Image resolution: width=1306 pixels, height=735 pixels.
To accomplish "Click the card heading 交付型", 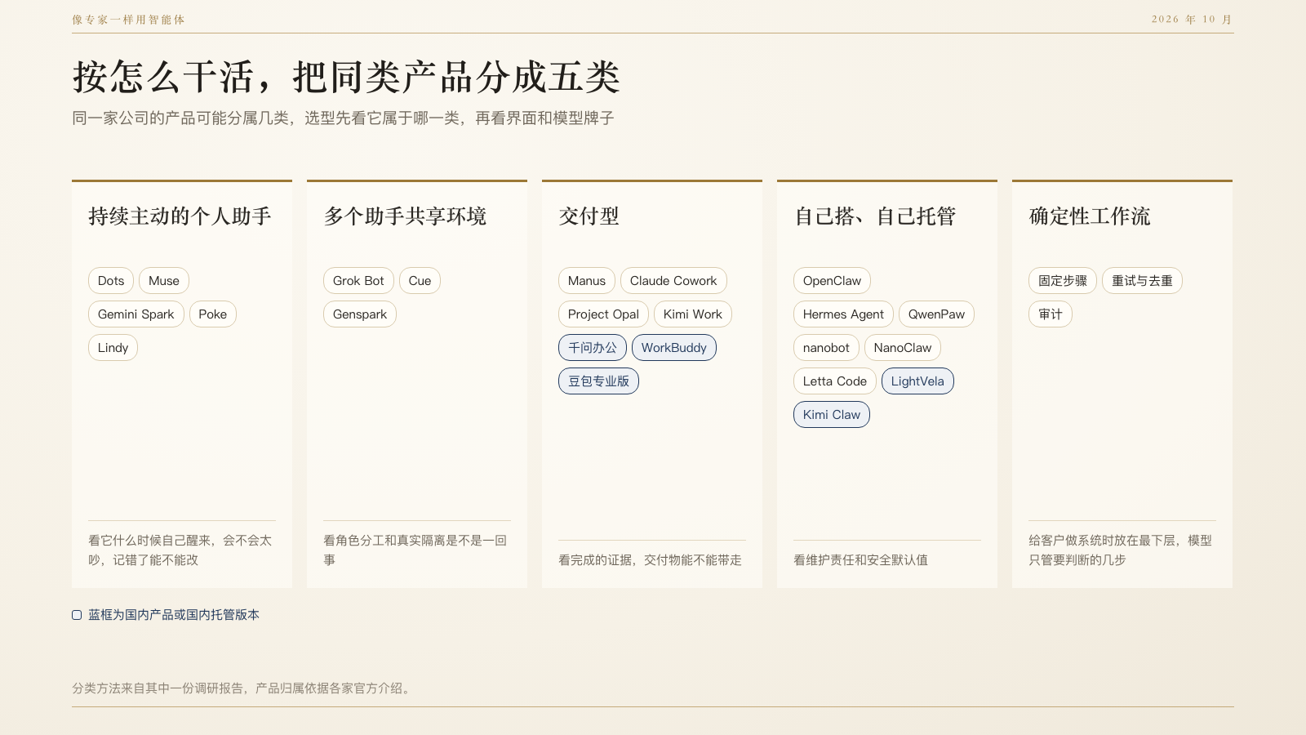I will tap(589, 216).
